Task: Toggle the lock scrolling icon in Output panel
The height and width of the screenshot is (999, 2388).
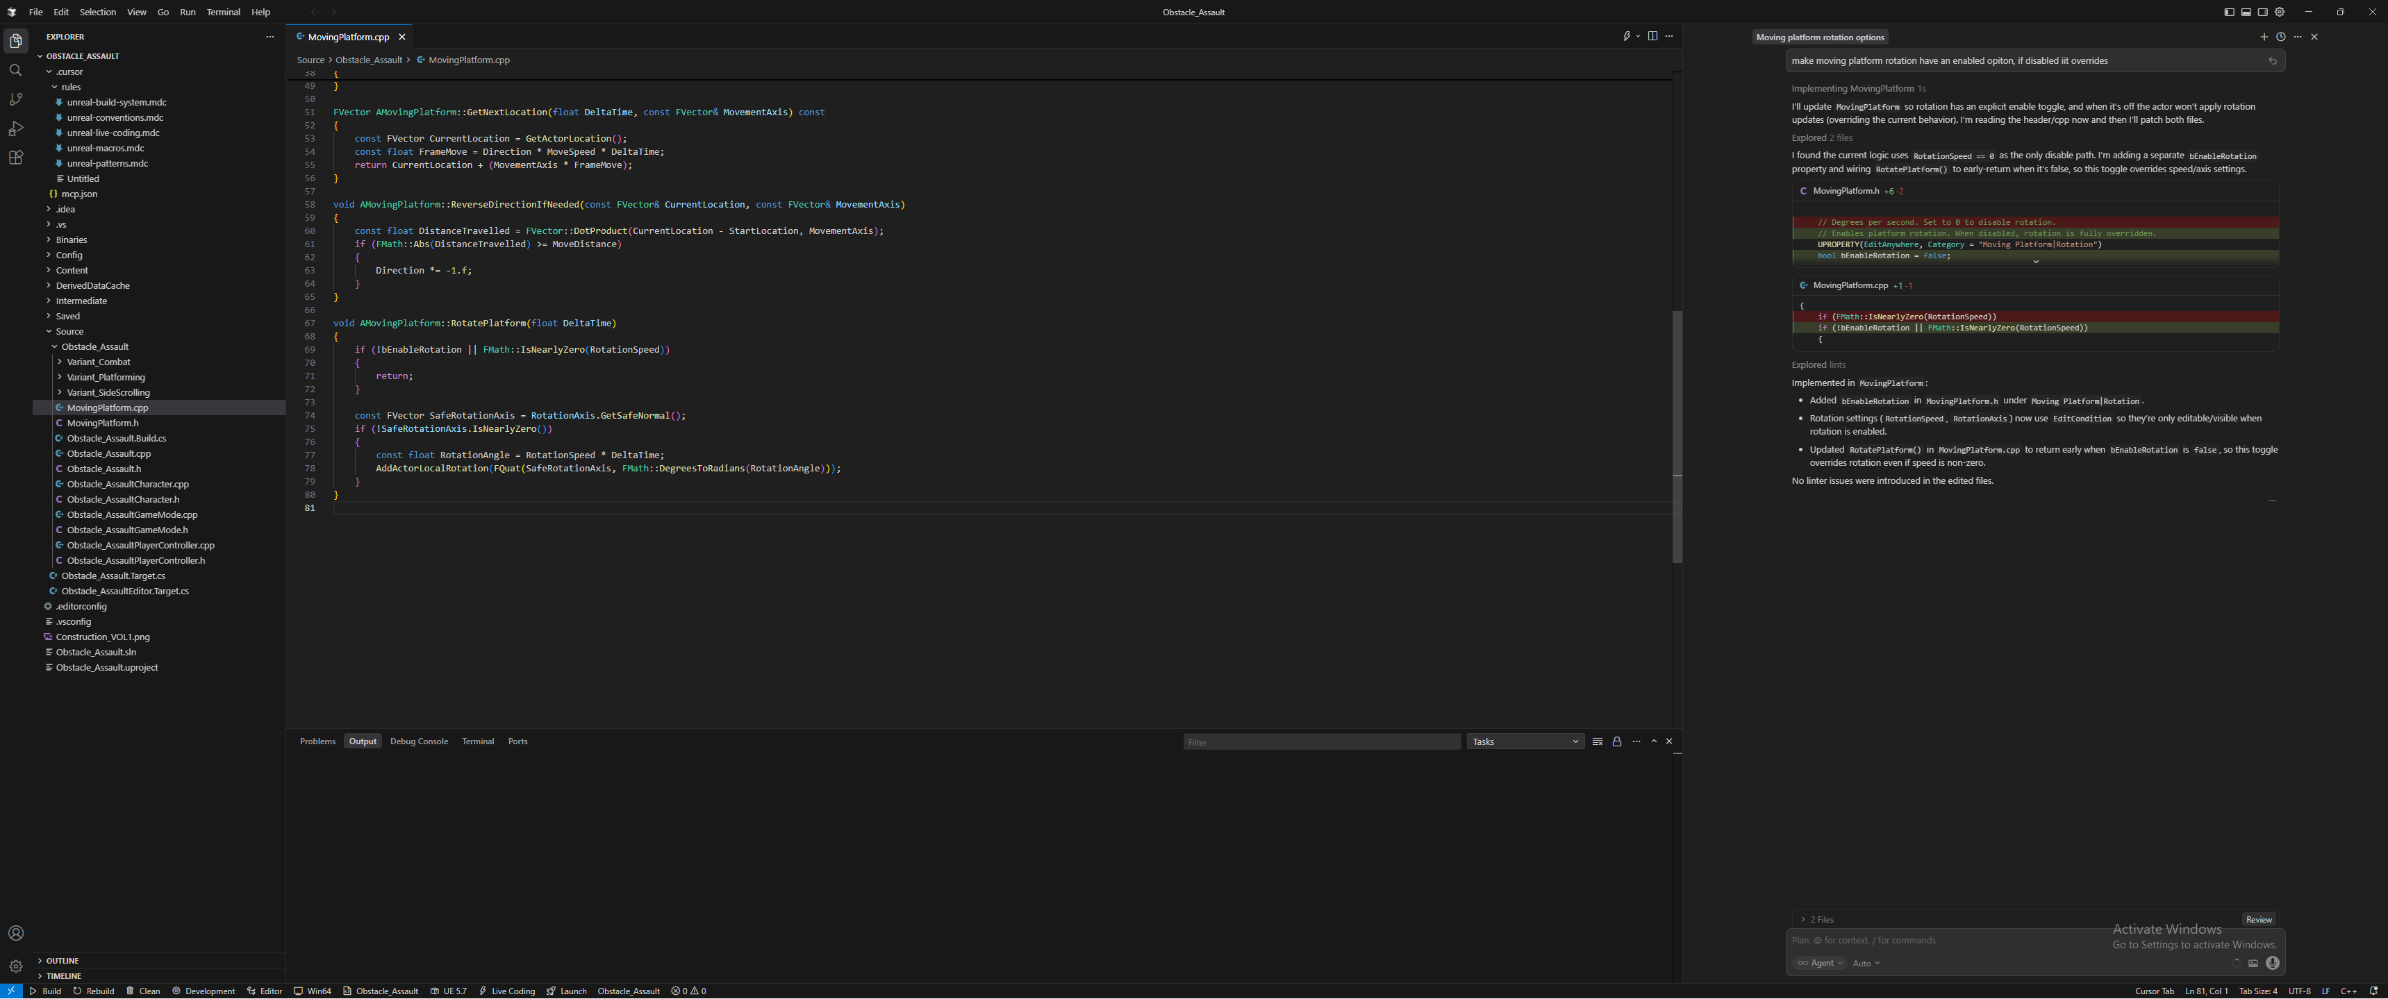Action: [x=1617, y=741]
